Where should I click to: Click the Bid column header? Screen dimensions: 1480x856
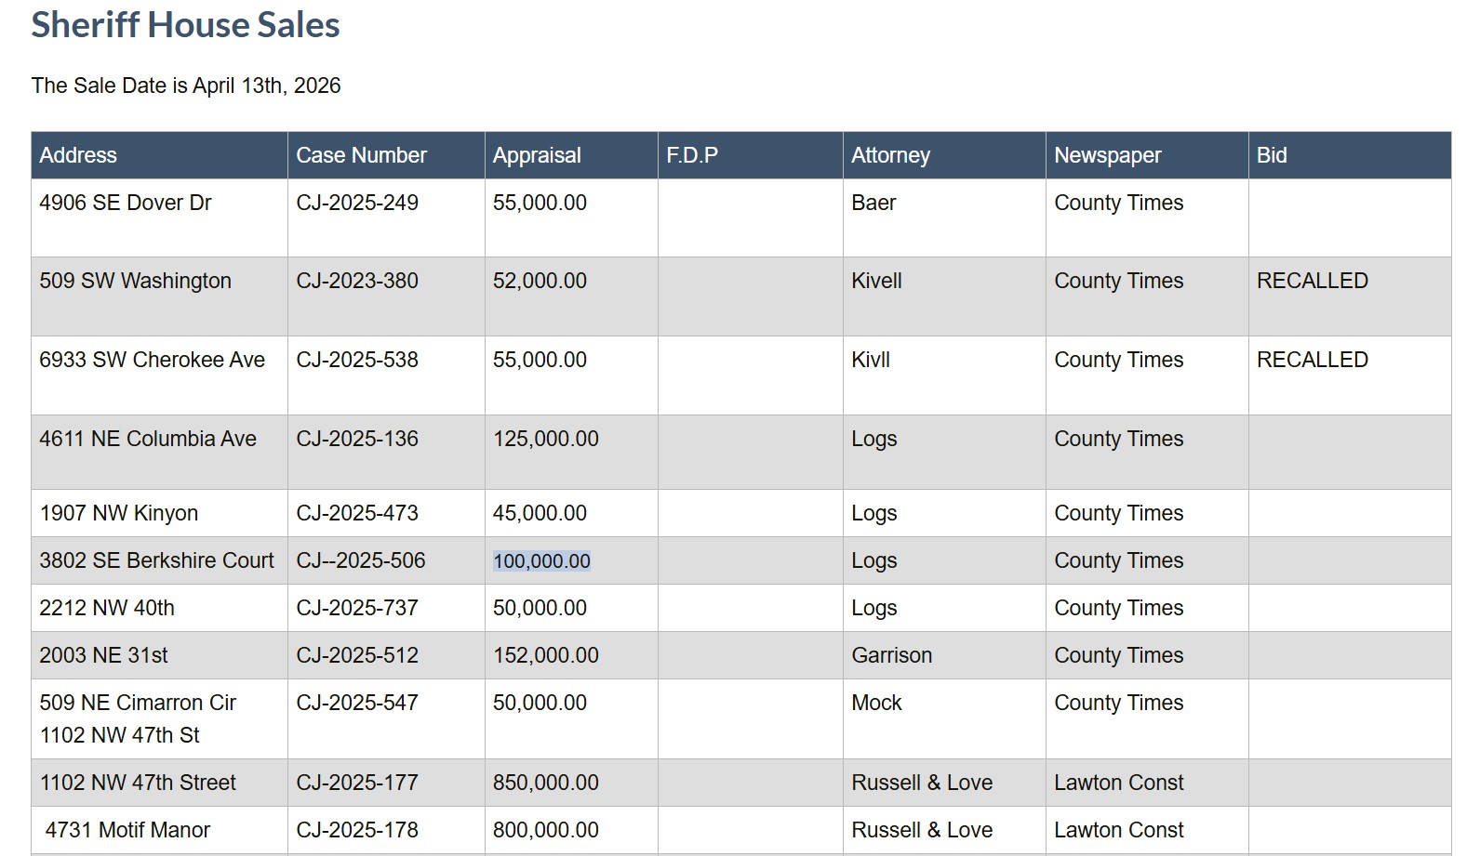1272,155
